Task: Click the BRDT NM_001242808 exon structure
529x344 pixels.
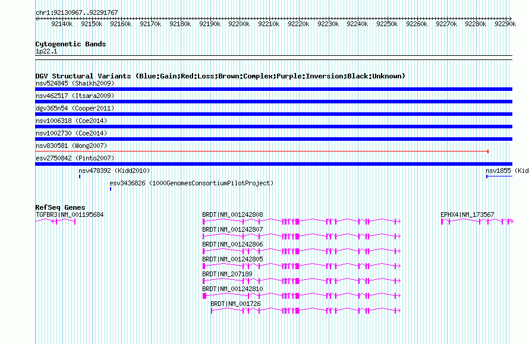Action: [301, 221]
